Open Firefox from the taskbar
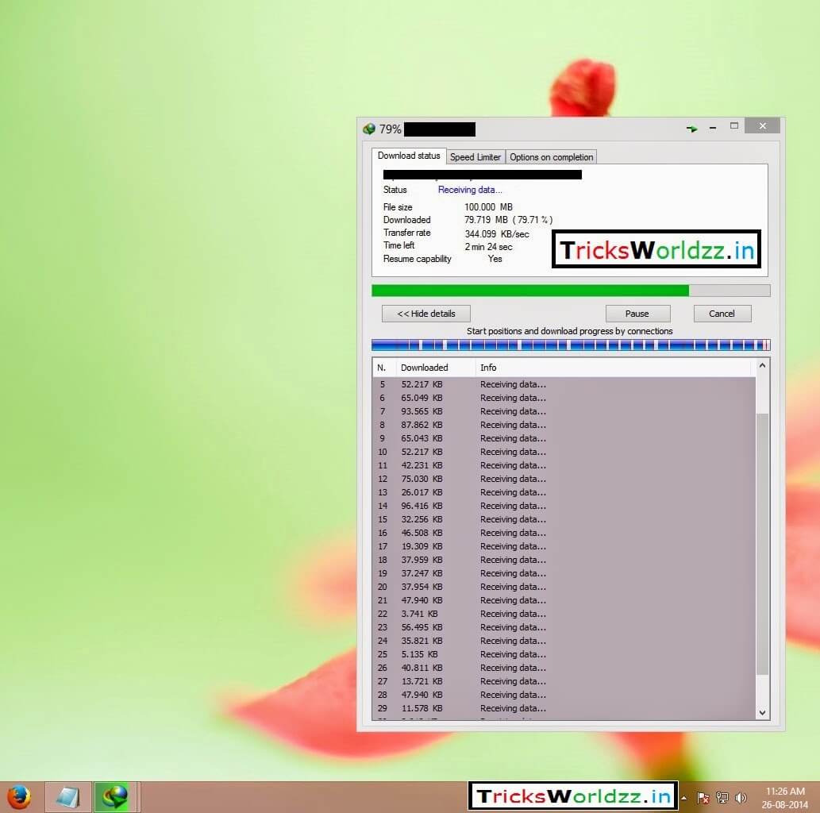820x813 pixels. click(19, 797)
